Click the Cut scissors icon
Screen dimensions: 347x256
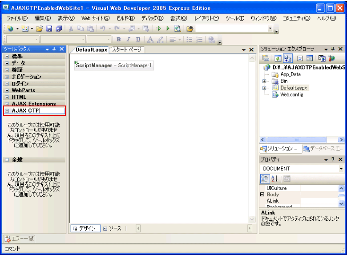[x=71, y=28]
